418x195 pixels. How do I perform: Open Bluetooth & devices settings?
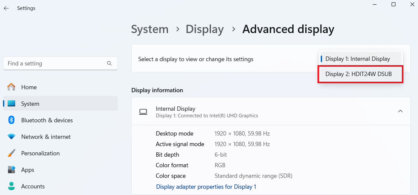tap(61, 120)
